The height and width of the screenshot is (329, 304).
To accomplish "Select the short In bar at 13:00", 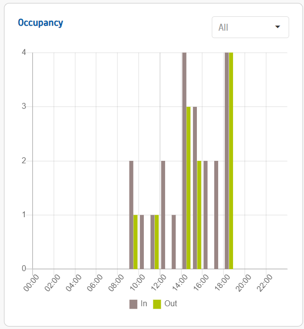I will pyautogui.click(x=174, y=242).
